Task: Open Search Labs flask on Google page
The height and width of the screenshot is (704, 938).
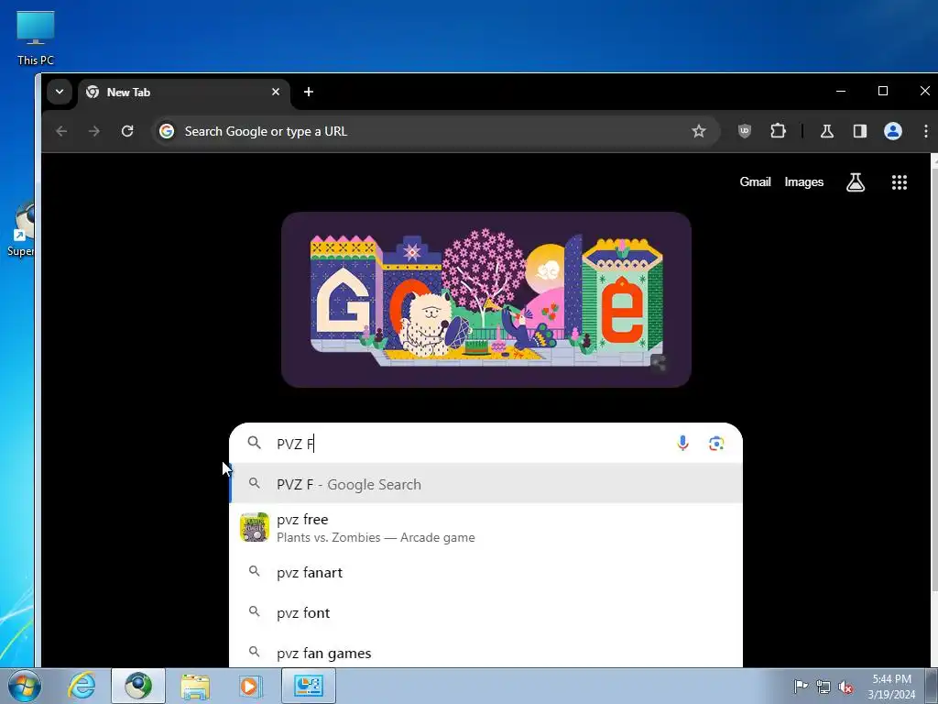Action: tap(856, 182)
